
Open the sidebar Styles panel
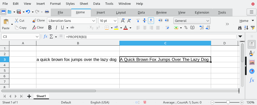click(x=252, y=53)
